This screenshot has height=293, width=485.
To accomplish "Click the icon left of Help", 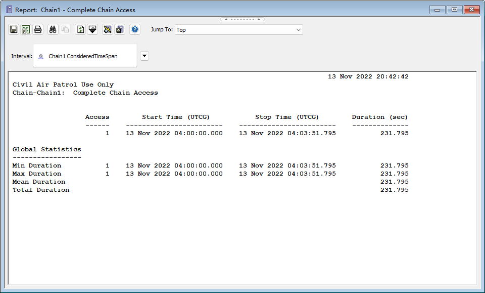I will coord(120,29).
